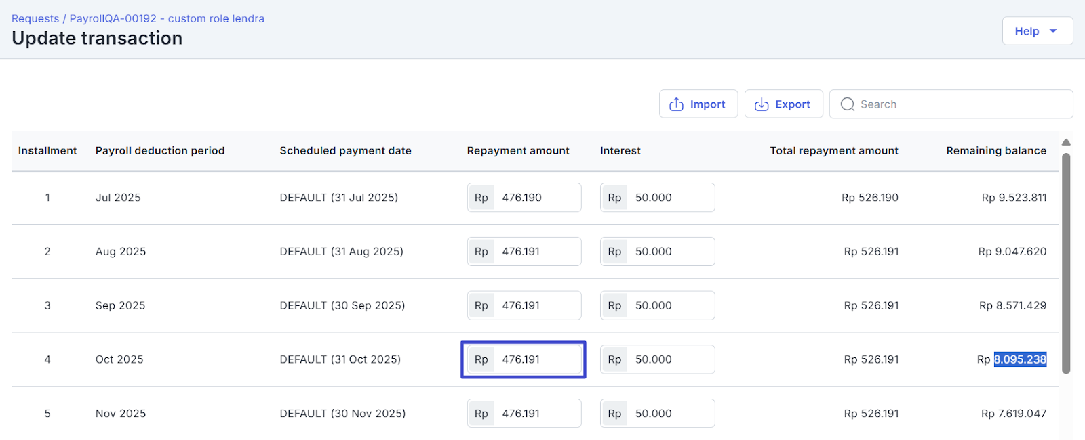Edit Jul 2025 interest field

(x=669, y=198)
